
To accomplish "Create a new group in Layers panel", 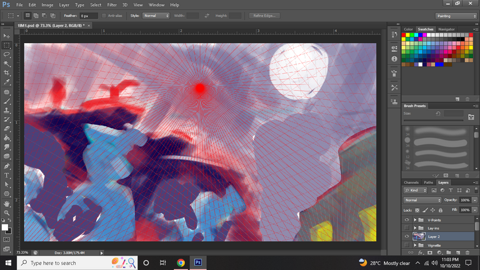I will pyautogui.click(x=449, y=252).
